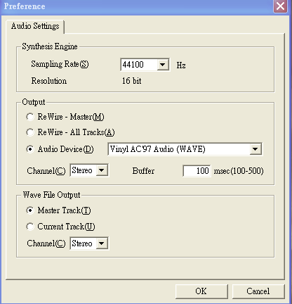Screen dimensions: 292x304
Task: Click the Buffer label text
Action: tap(143, 171)
